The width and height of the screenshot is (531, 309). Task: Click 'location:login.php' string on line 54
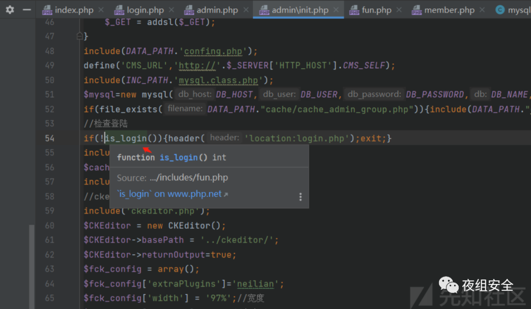pos(296,139)
